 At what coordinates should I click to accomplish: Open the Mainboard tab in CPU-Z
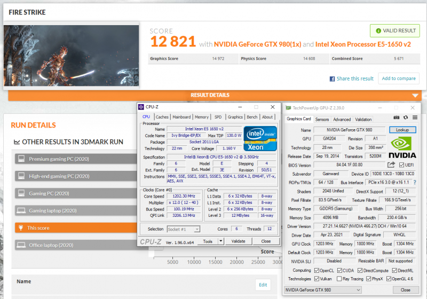pyautogui.click(x=181, y=117)
